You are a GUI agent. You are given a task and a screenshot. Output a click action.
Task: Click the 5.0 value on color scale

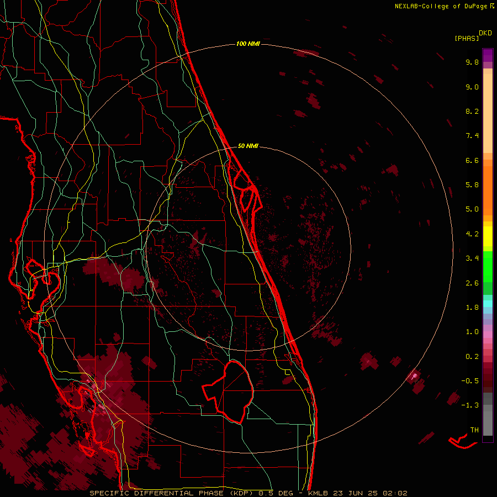pos(472,209)
